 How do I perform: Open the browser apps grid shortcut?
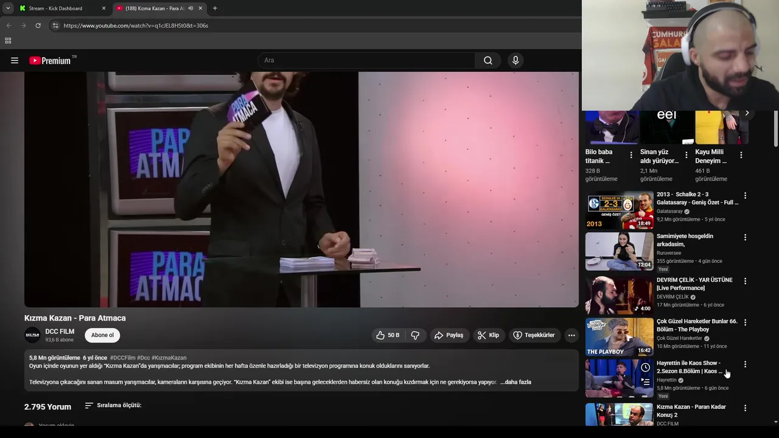(8, 41)
